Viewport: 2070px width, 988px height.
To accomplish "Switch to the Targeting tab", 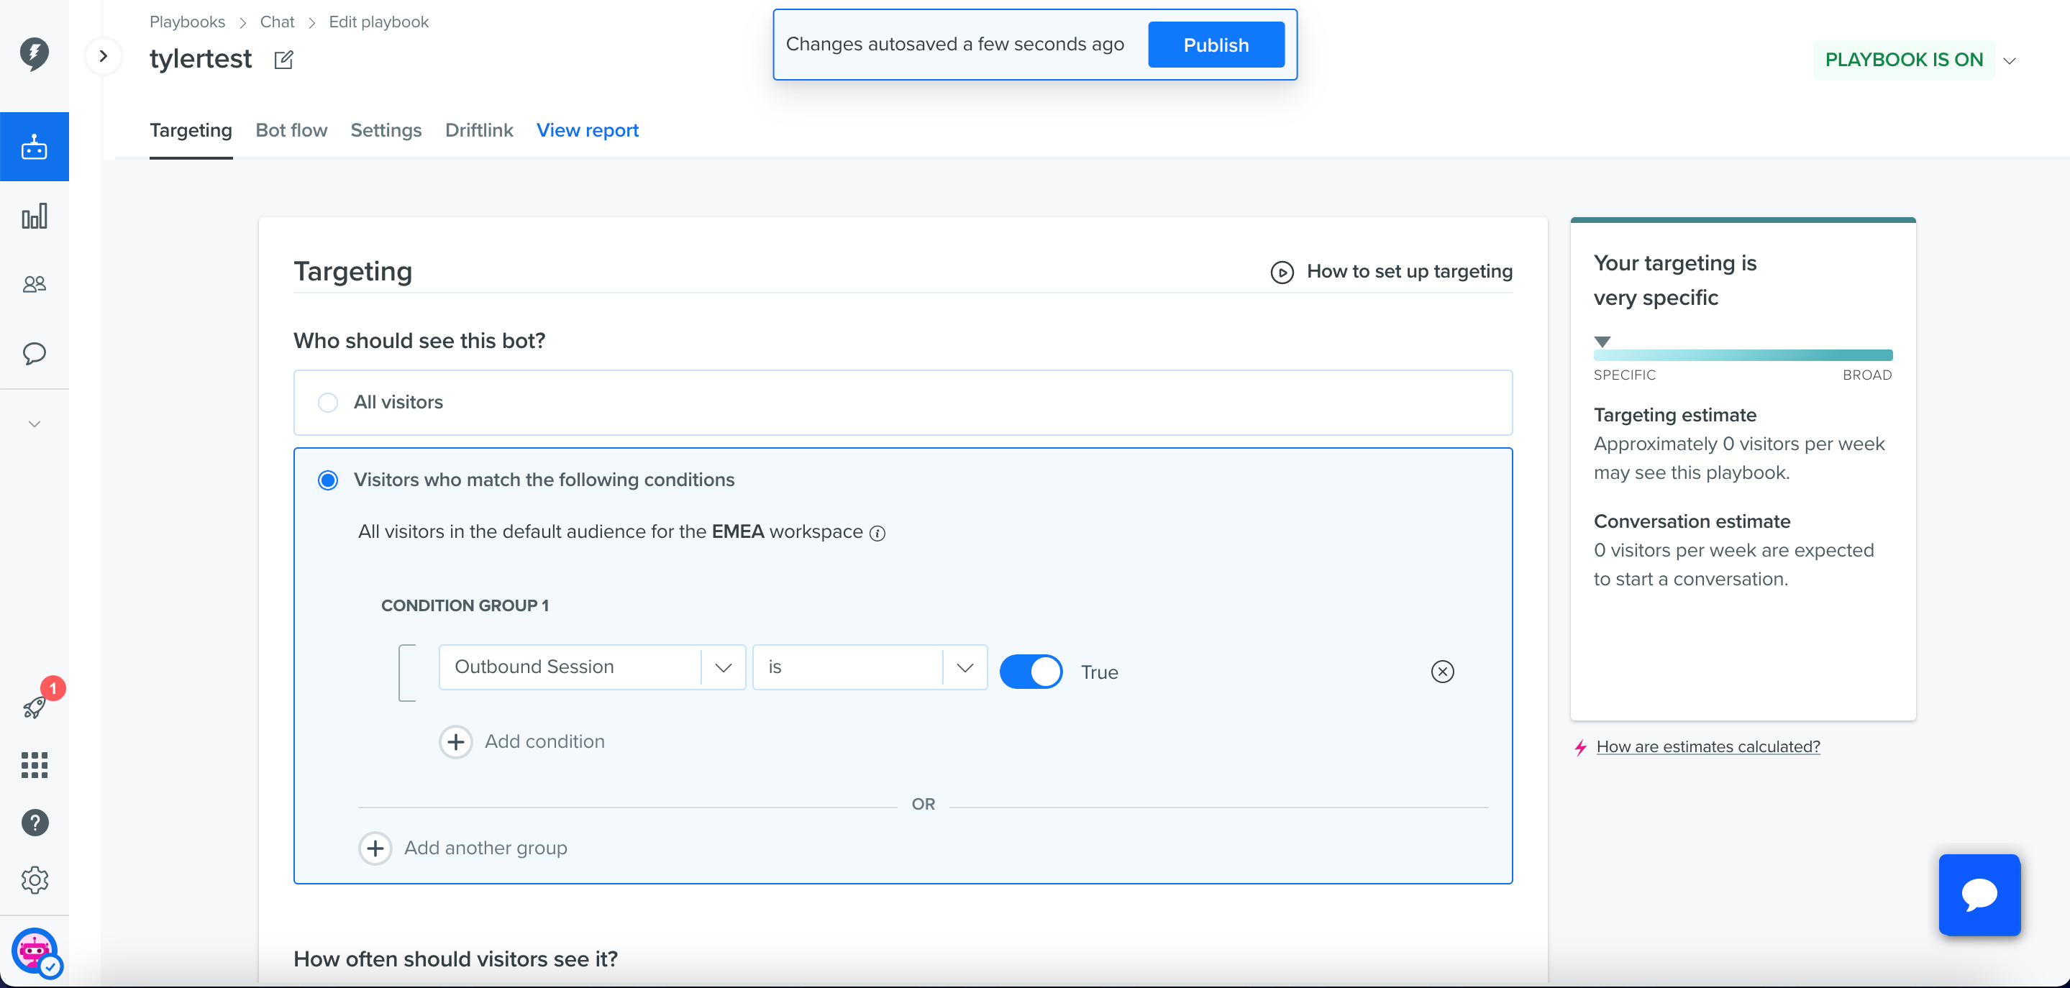I will 191,130.
